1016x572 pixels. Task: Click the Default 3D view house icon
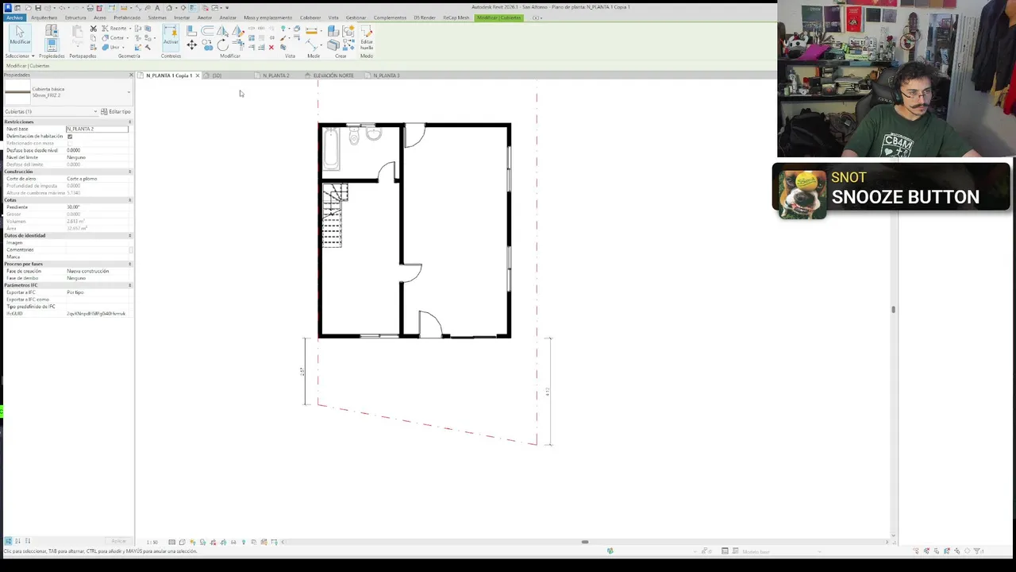click(x=169, y=7)
